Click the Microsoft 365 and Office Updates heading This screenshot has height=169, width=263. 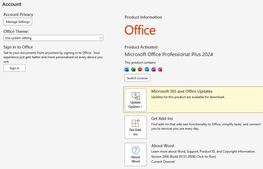tap(182, 91)
